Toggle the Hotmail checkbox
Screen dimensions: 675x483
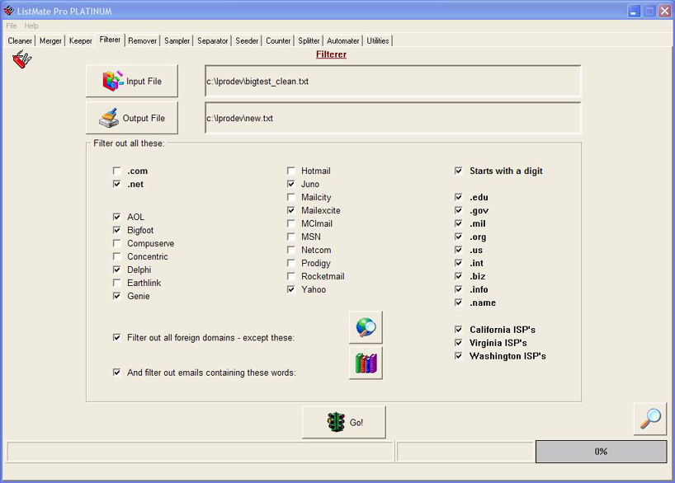[291, 171]
